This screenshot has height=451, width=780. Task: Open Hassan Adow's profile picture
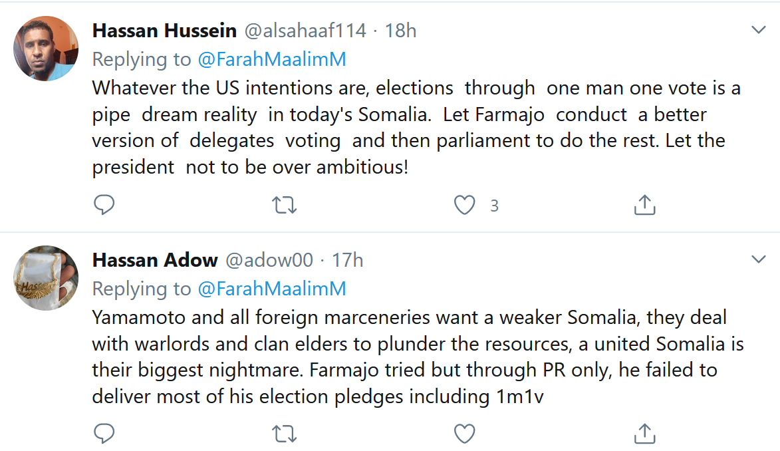[46, 277]
